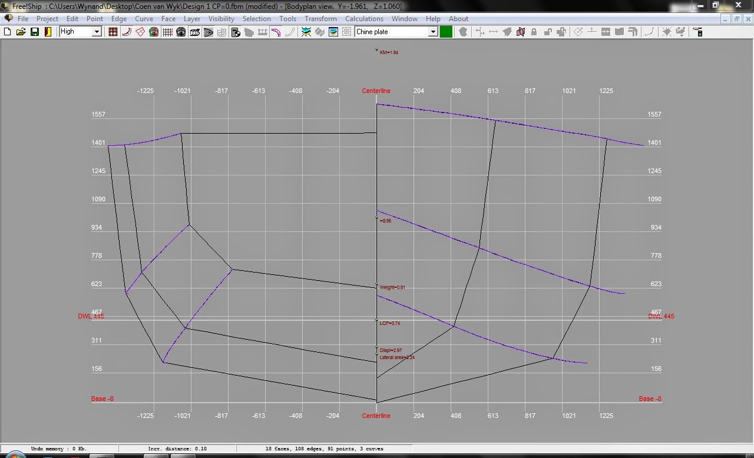The height and width of the screenshot is (458, 754).
Task: Open the Edit menu
Action: pos(72,19)
